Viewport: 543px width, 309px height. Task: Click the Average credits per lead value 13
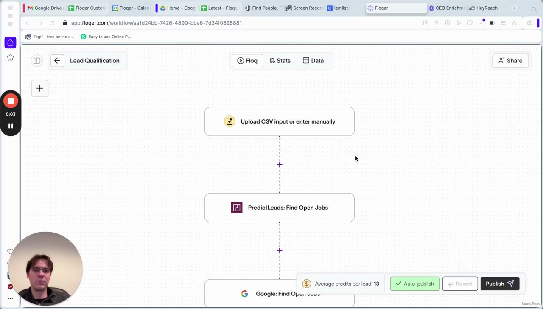(376, 284)
